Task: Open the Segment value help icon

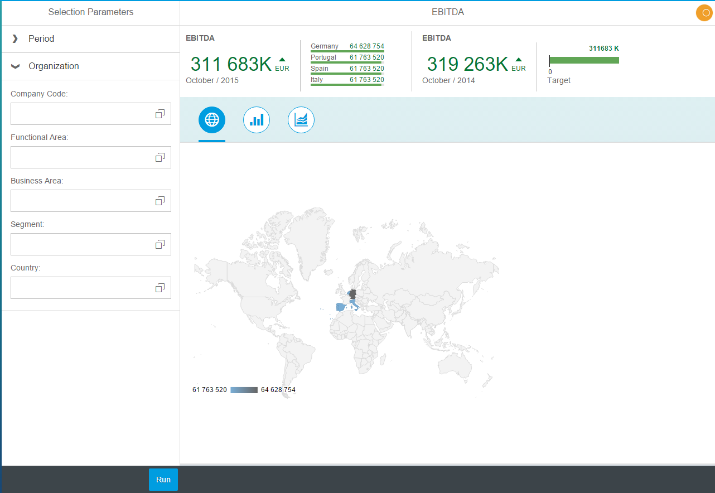Action: click(161, 244)
